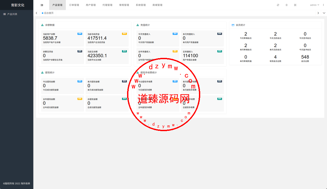Click the 会员总数 value 548
Screen dimensions: 327x189
coord(305,57)
